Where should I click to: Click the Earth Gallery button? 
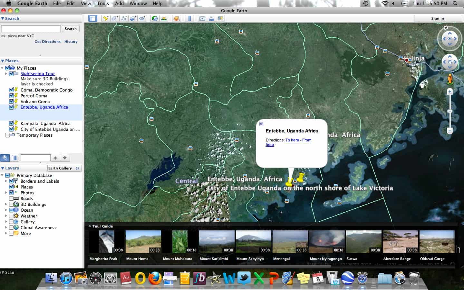pos(64,168)
